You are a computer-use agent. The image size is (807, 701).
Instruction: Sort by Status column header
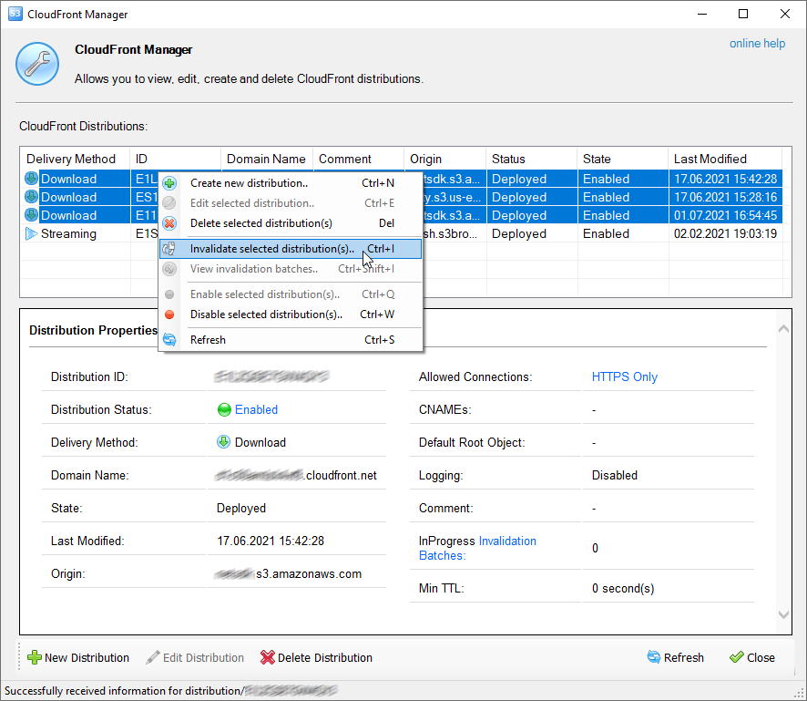click(x=531, y=159)
